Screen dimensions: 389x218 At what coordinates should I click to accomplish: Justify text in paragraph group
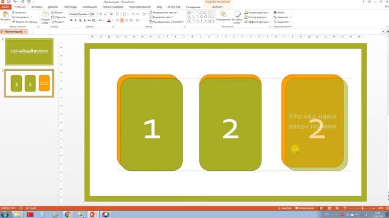(131, 21)
